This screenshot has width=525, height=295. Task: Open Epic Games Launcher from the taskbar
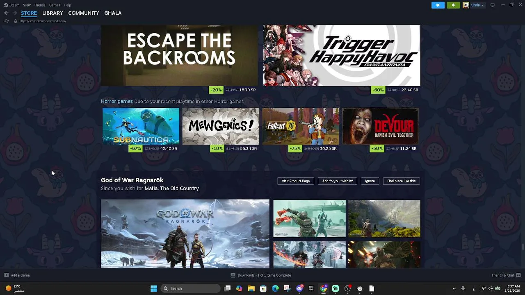point(311,288)
